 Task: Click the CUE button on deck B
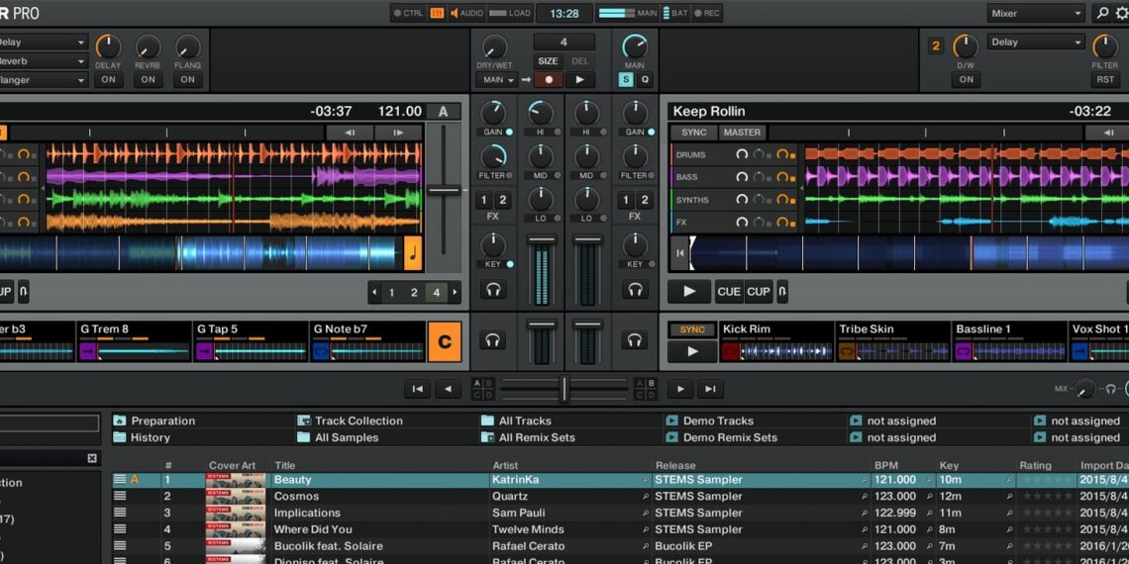click(x=729, y=292)
